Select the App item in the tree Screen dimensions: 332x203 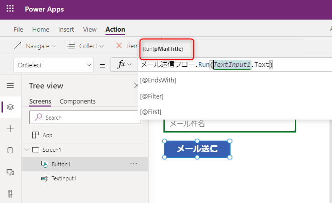47,135
